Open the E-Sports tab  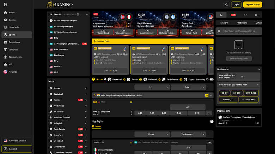tap(224, 23)
